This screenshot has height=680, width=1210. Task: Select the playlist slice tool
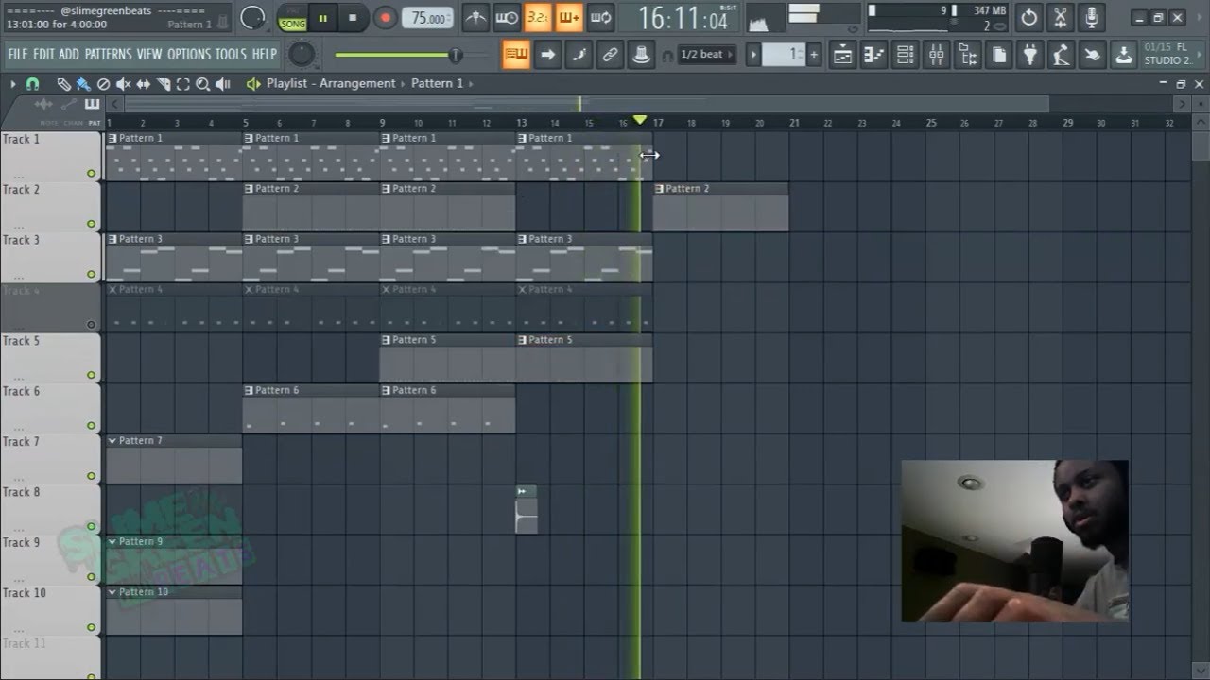[x=163, y=84]
